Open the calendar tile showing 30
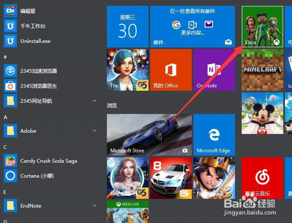The width and height of the screenshot is (292, 223). pyautogui.click(x=128, y=27)
